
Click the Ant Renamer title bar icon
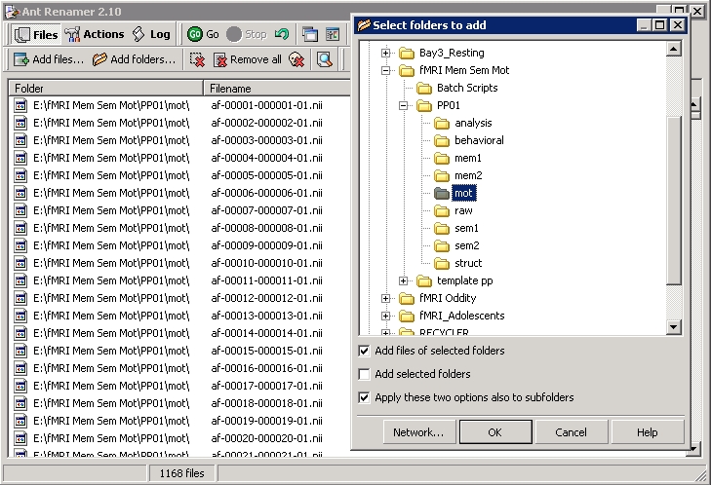click(12, 12)
